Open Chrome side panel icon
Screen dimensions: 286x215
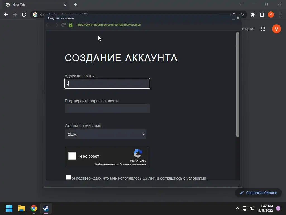262,15
